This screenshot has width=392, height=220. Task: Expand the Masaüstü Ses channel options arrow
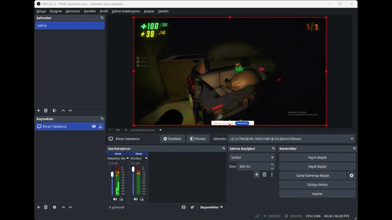(x=128, y=158)
